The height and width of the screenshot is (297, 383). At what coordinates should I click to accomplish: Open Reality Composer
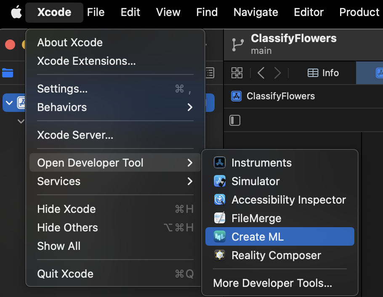point(280,255)
